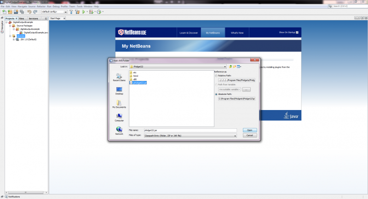The height and width of the screenshot is (199, 368).
Task: Click the New Project toolbar icon
Action: [x=10, y=11]
